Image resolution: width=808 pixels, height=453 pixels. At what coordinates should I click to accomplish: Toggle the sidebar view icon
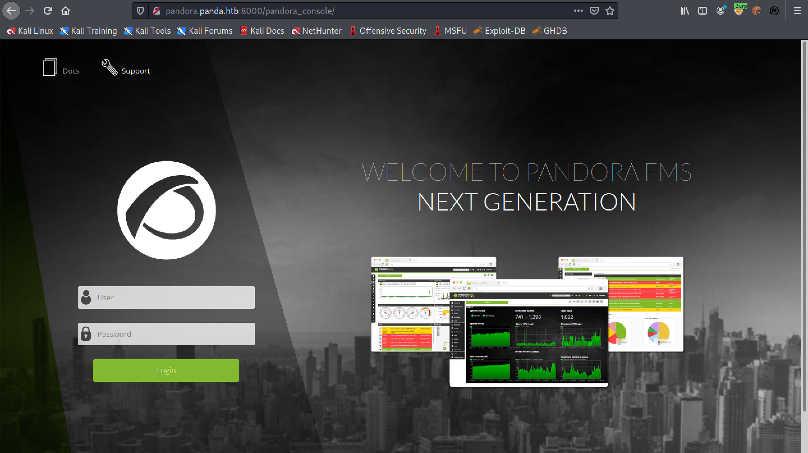pos(702,11)
